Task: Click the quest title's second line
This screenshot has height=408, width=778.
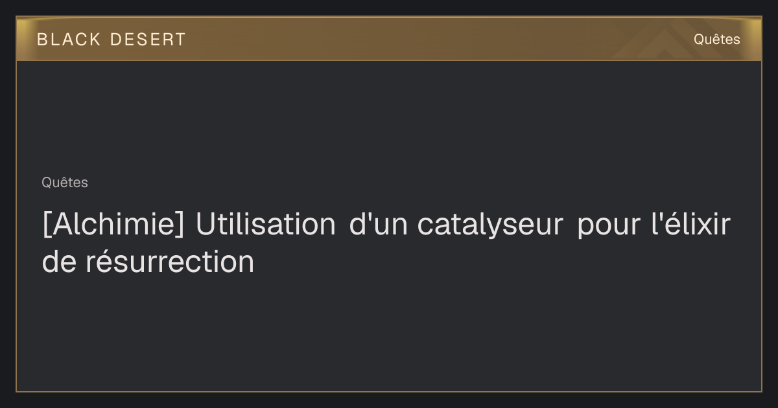Action: 148,262
